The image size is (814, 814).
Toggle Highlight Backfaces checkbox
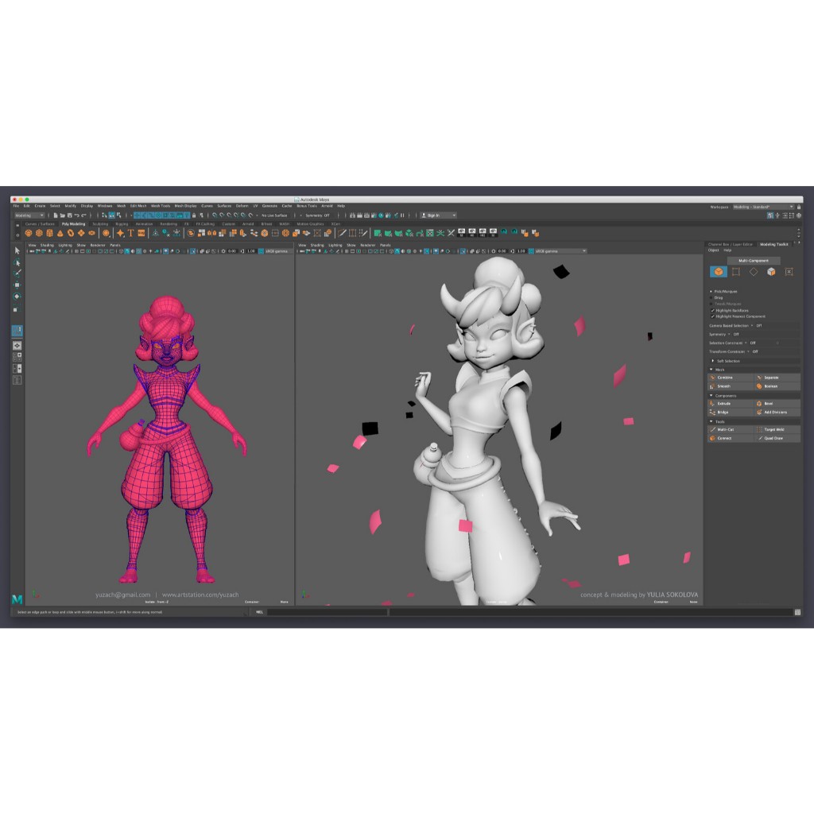point(713,311)
